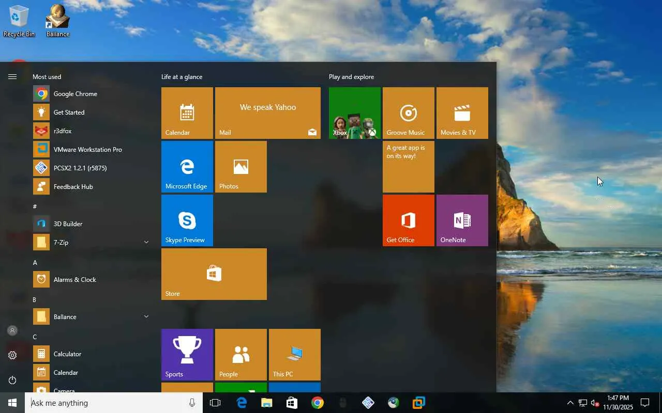Image resolution: width=662 pixels, height=413 pixels.
Task: Click the 'Most used' heading
Action: 47,77
